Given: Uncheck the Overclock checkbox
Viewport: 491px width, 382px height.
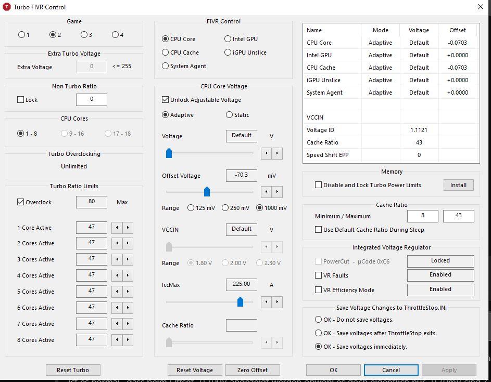Looking at the screenshot, I should (x=21, y=202).
